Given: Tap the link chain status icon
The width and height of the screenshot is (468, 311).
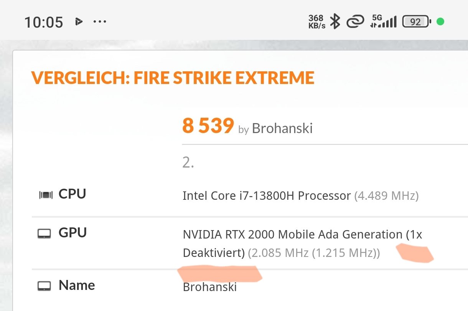Looking at the screenshot, I should click(x=355, y=22).
